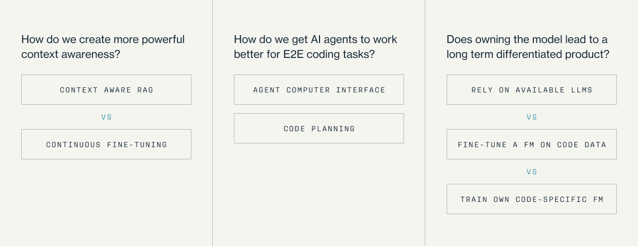Select the Continuous Fine-Tuning box
638x246 pixels.
[106, 145]
